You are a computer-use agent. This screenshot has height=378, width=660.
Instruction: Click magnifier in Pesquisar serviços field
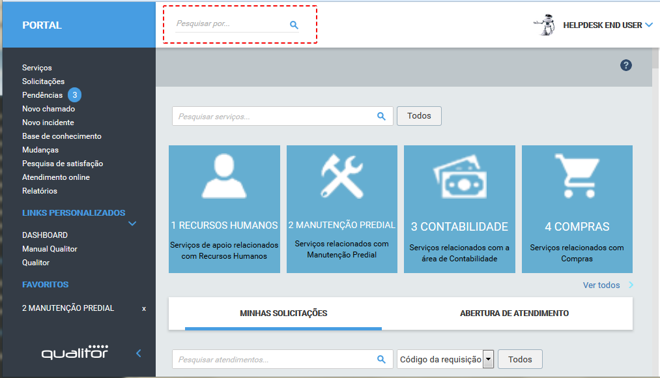tap(381, 116)
